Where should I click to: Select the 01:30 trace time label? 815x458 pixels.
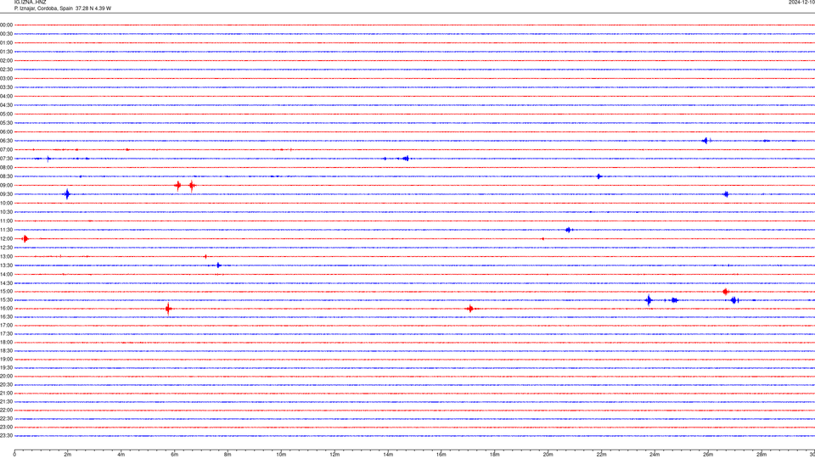(6, 52)
